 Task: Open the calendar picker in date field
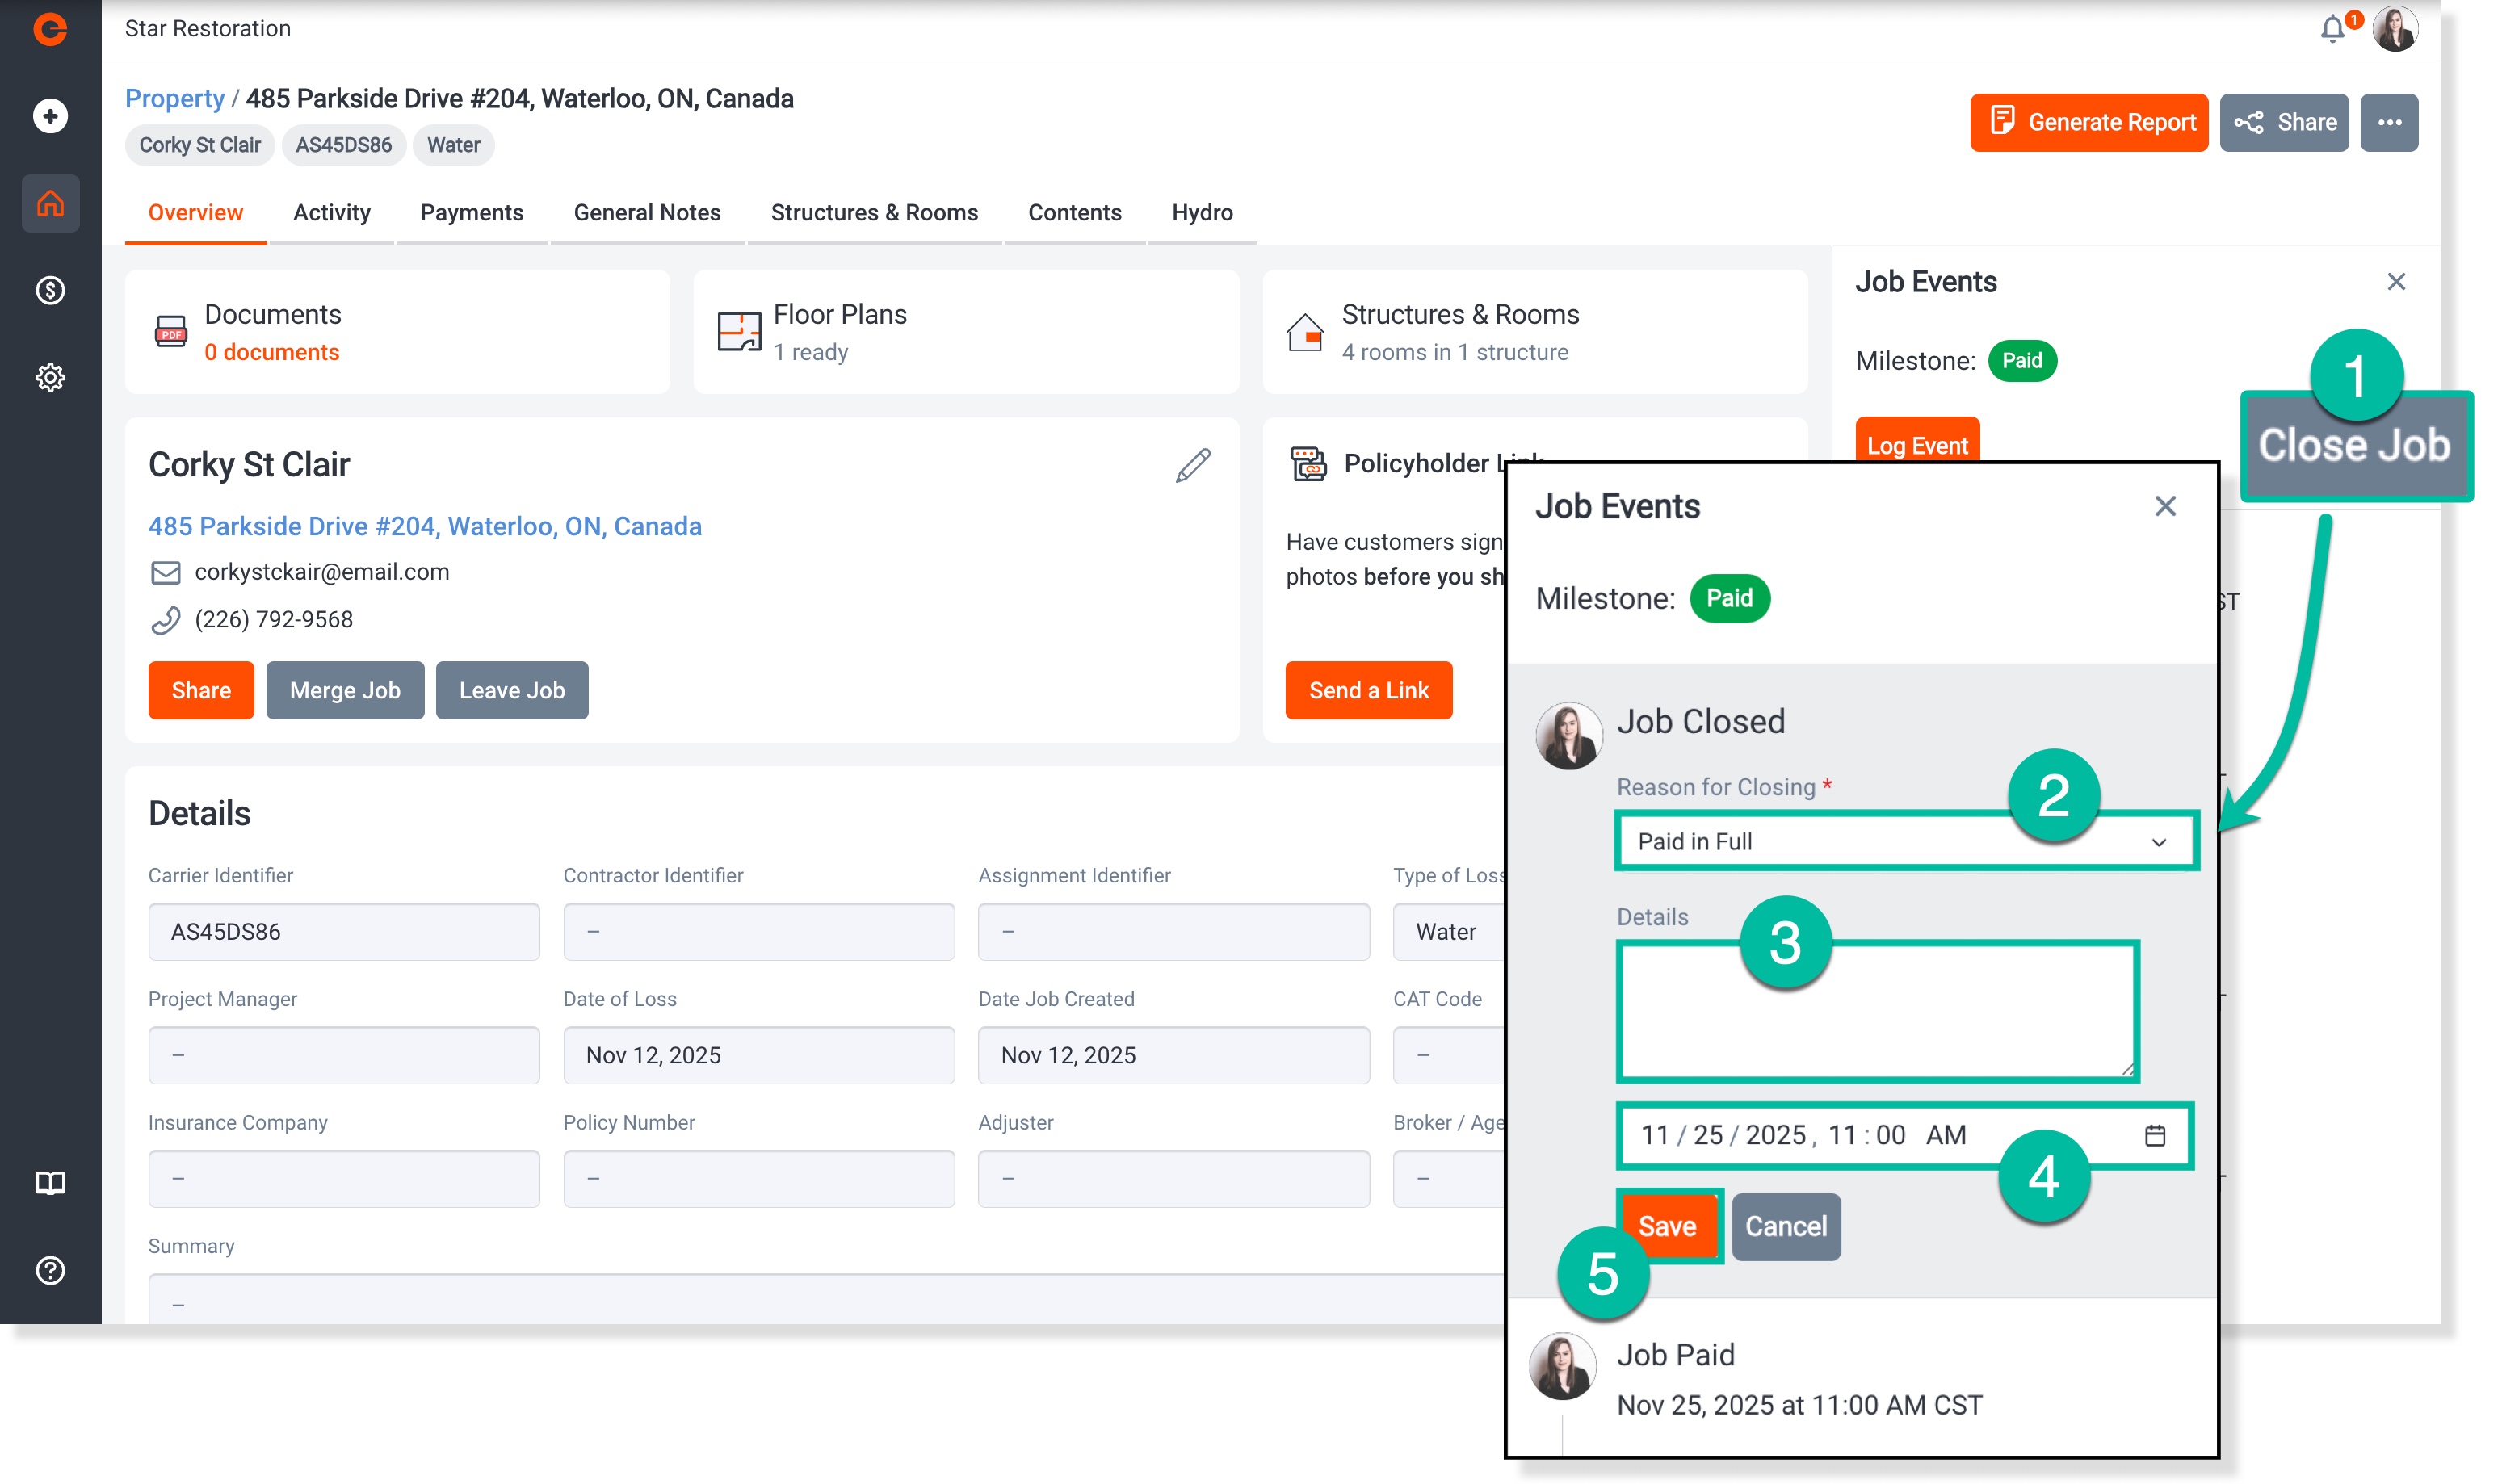[2155, 1135]
